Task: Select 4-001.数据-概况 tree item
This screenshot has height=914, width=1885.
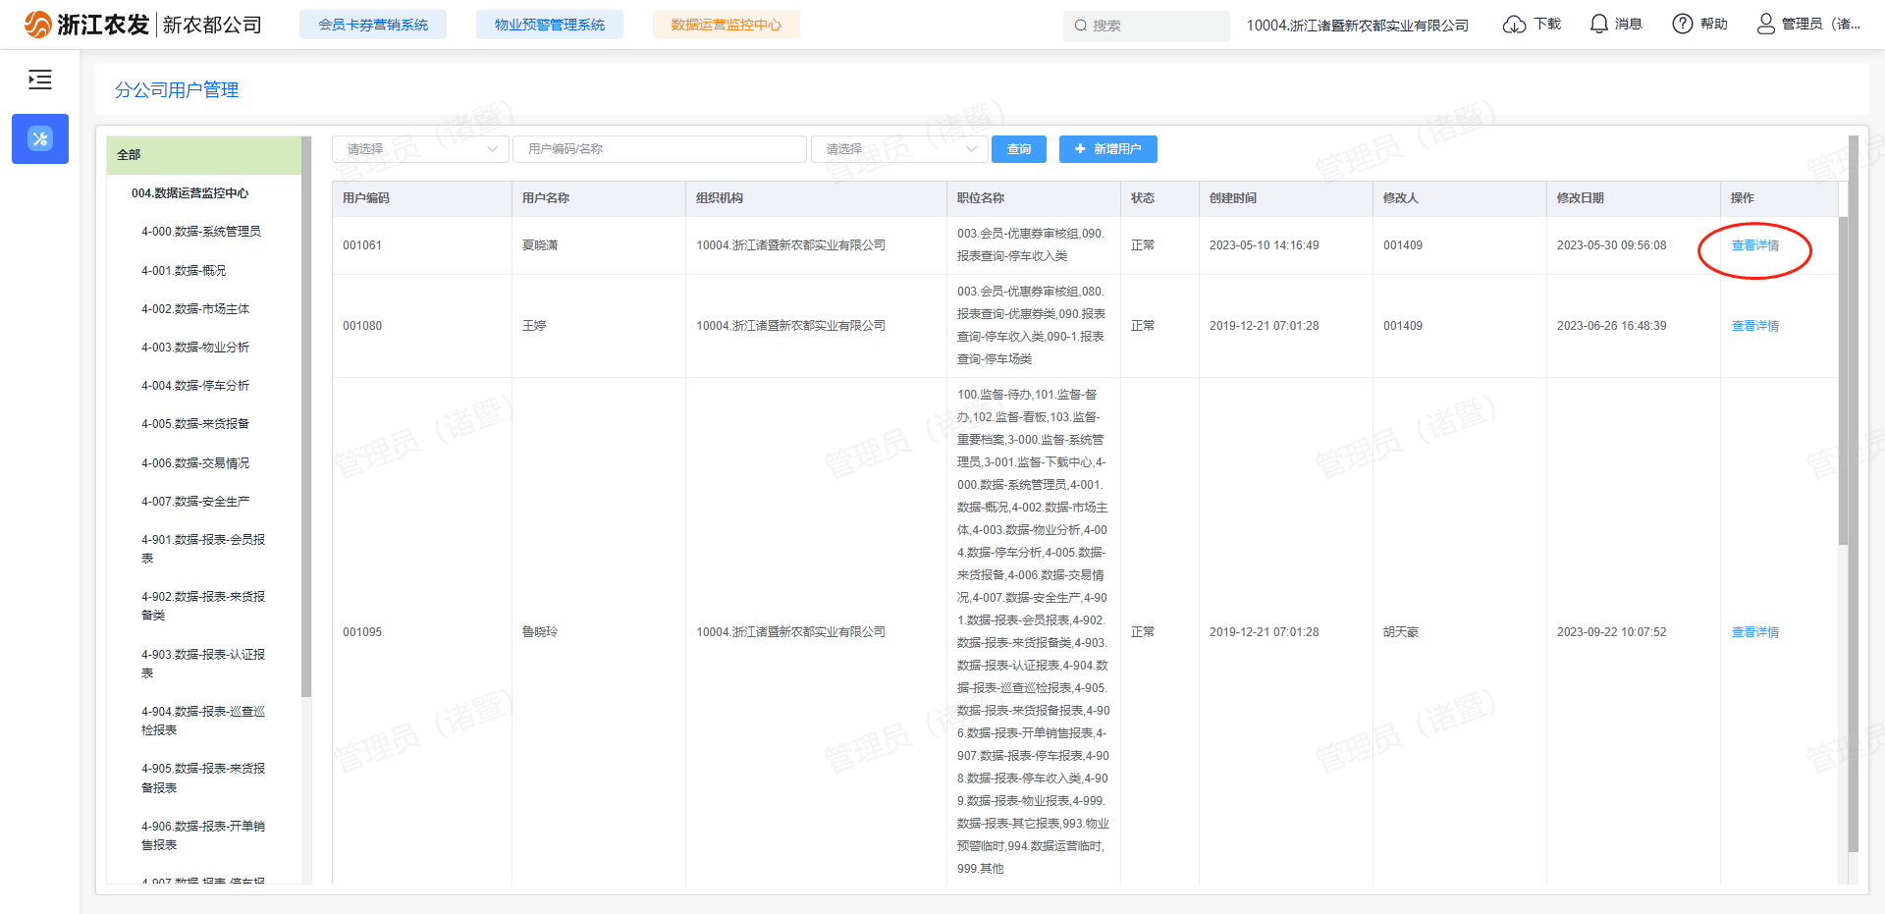Action: point(184,271)
